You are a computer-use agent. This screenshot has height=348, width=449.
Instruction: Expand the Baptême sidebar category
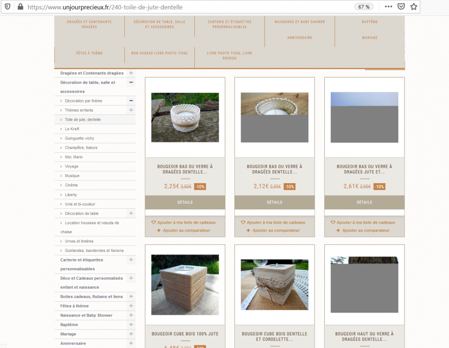click(131, 324)
